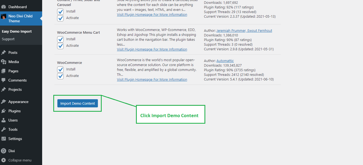
Task: Open Users menu label
Action: 13,120
